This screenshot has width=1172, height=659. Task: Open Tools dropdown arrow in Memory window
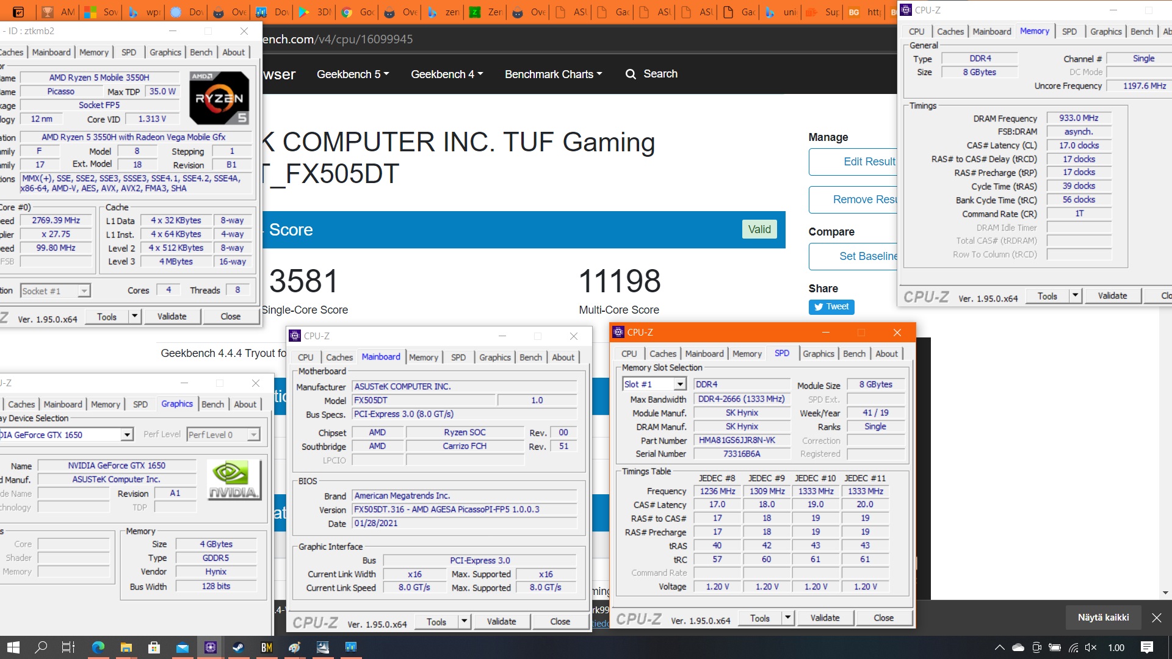1076,296
